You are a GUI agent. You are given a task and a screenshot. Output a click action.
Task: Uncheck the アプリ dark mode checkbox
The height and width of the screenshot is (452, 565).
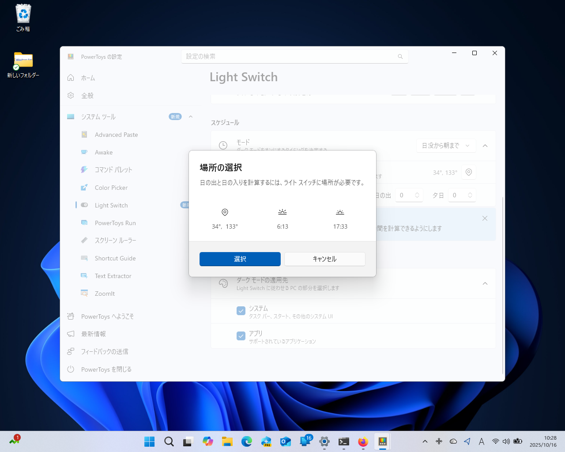[241, 335]
